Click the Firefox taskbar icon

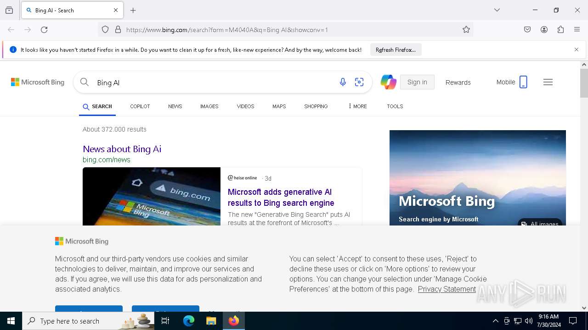pos(234,321)
